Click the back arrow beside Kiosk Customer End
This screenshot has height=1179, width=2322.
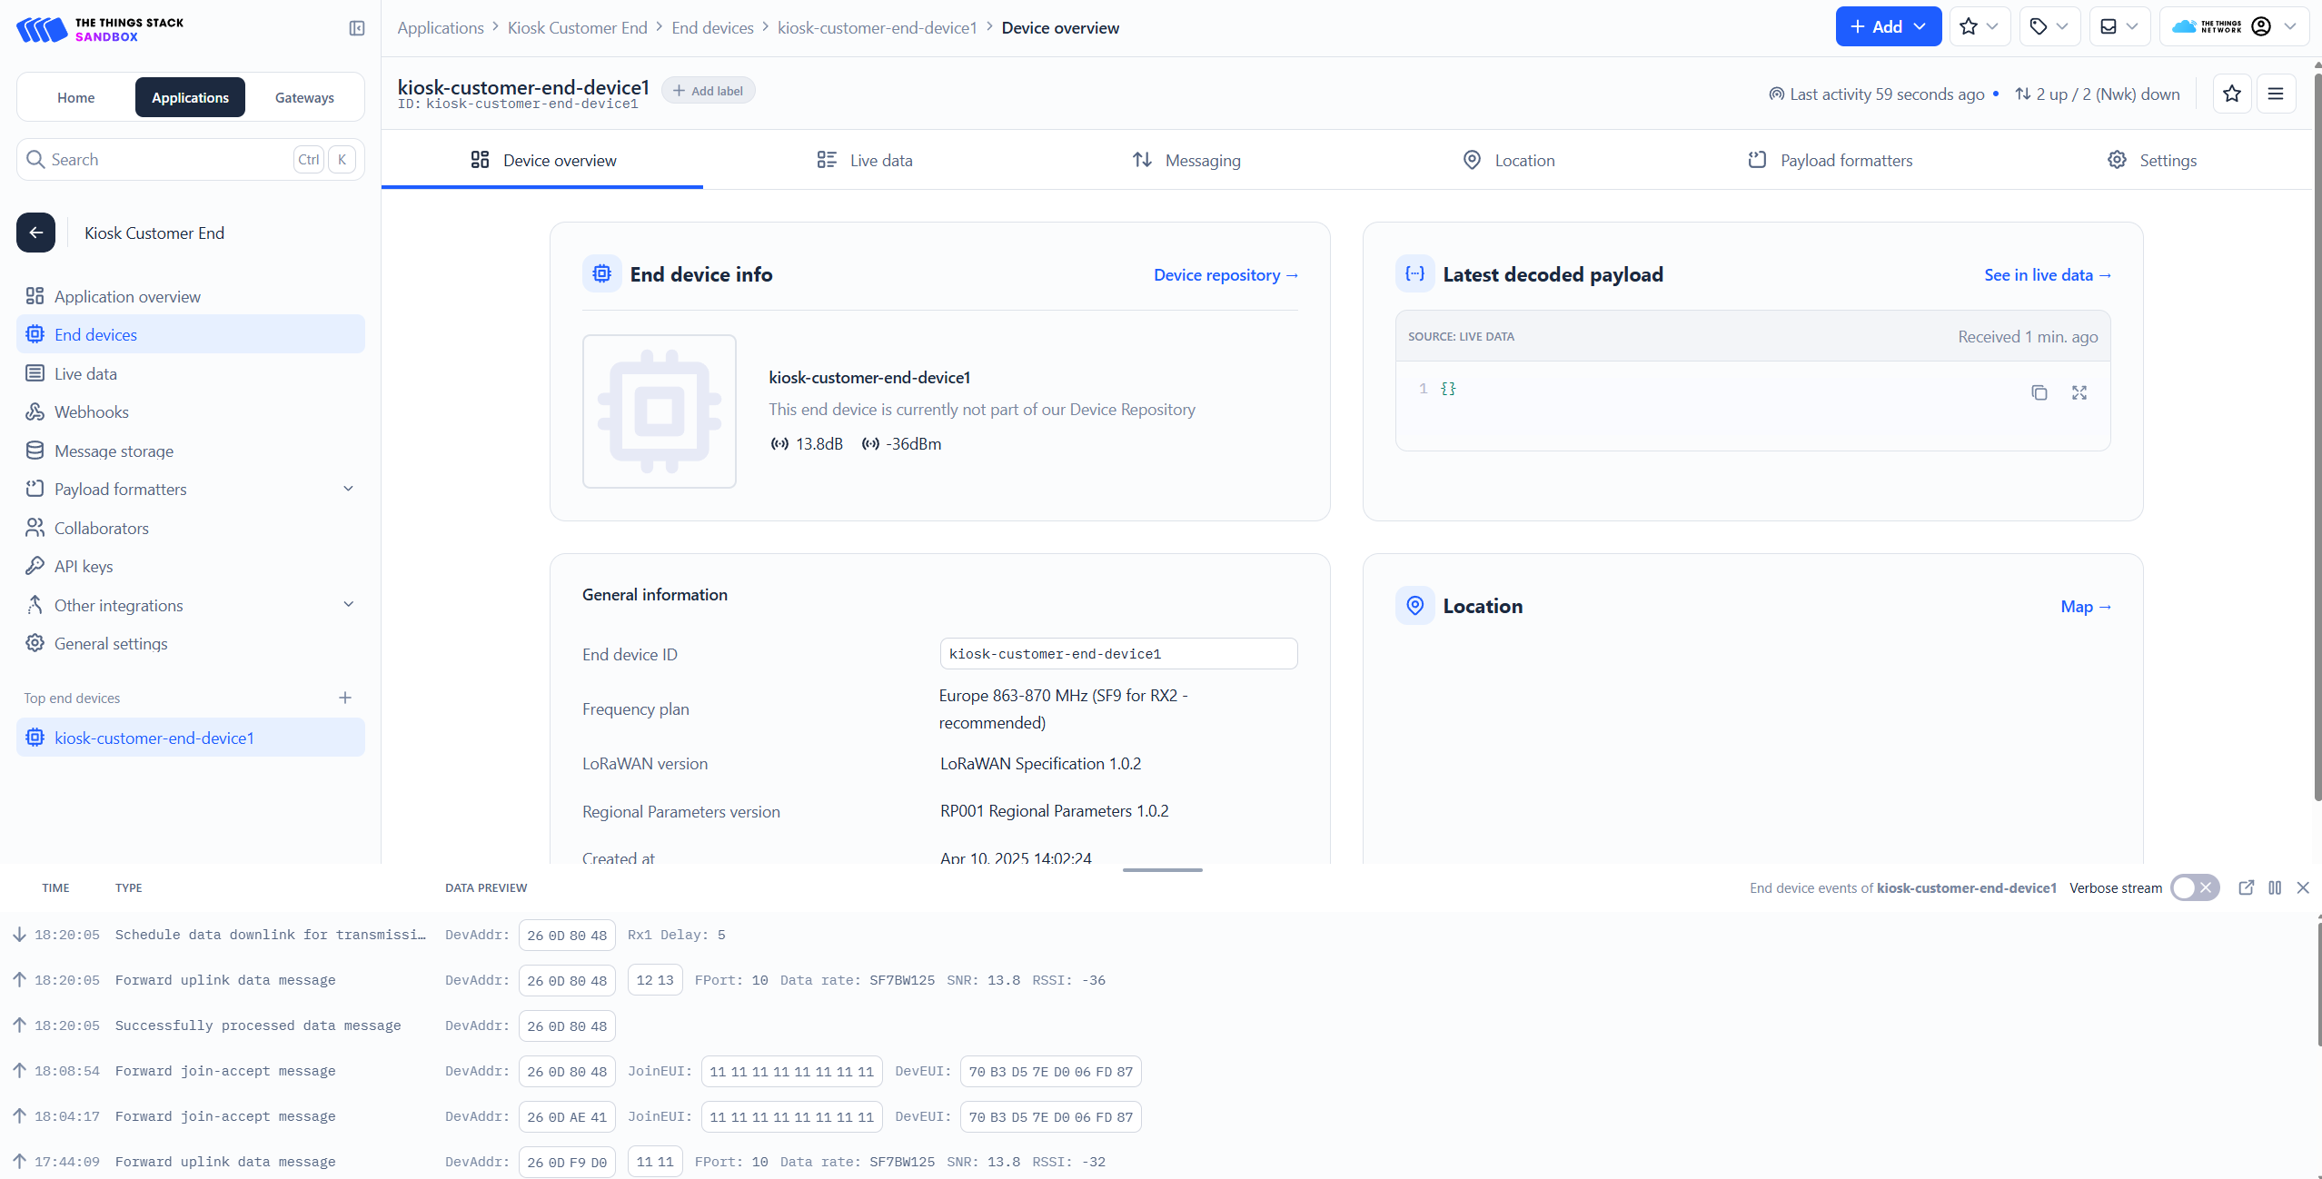tap(35, 233)
